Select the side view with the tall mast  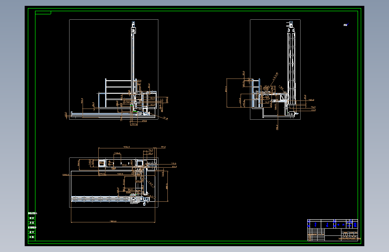tap(275, 70)
